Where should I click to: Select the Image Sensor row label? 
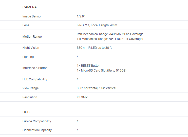[32, 16]
